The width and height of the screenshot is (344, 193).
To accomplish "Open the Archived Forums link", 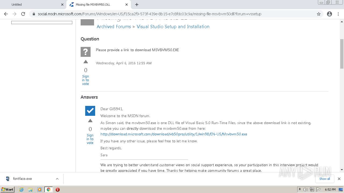I will coord(114,27).
